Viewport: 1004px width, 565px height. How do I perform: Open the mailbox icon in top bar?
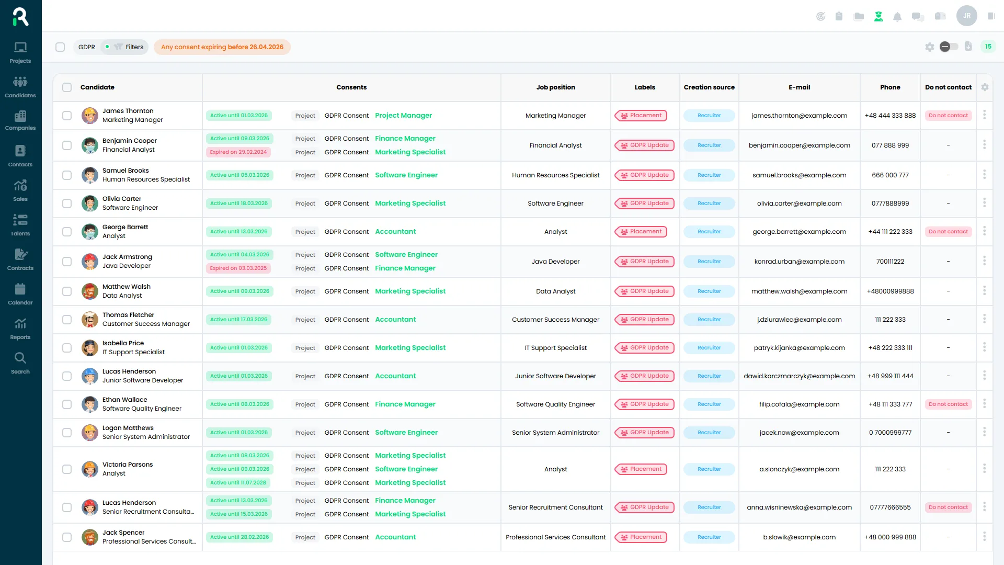pos(940,16)
